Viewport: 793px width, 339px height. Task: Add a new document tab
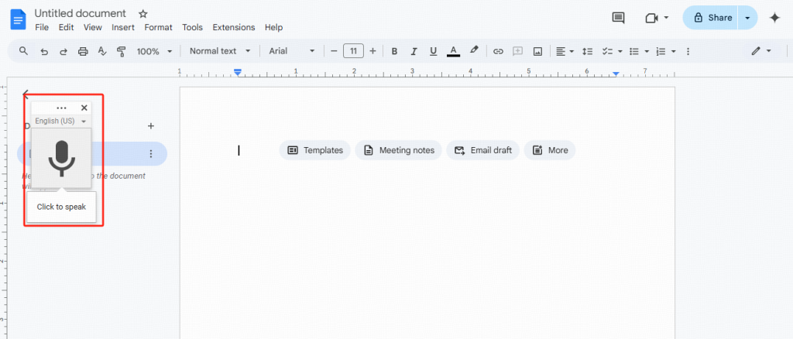click(150, 126)
